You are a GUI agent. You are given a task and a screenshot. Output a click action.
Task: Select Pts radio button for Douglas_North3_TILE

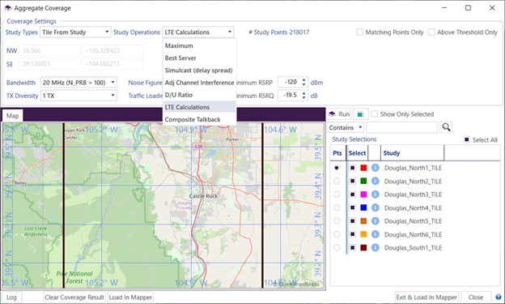click(337, 195)
